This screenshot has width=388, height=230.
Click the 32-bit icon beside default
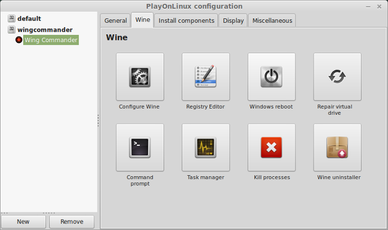[12, 18]
